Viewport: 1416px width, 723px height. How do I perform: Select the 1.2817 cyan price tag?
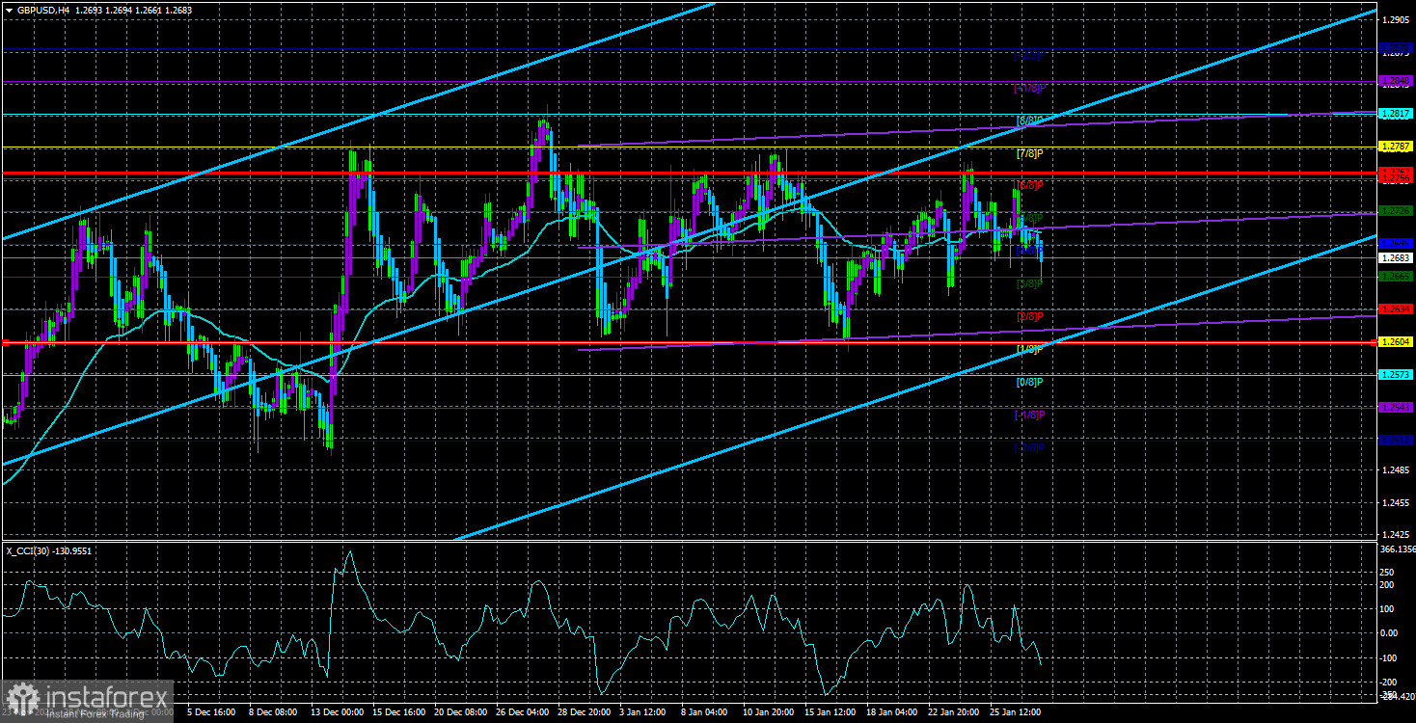1396,114
